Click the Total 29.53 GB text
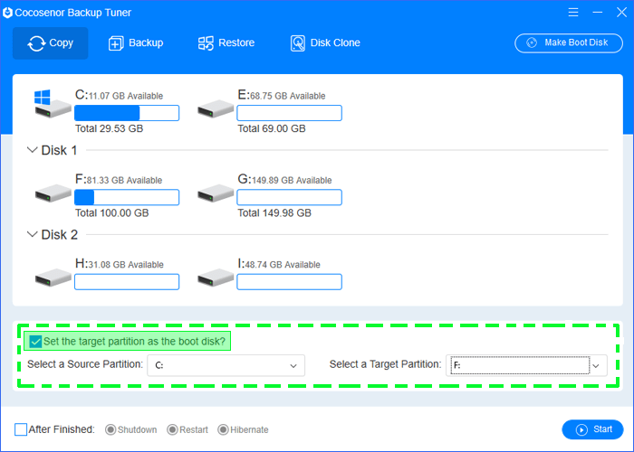 pyautogui.click(x=110, y=128)
